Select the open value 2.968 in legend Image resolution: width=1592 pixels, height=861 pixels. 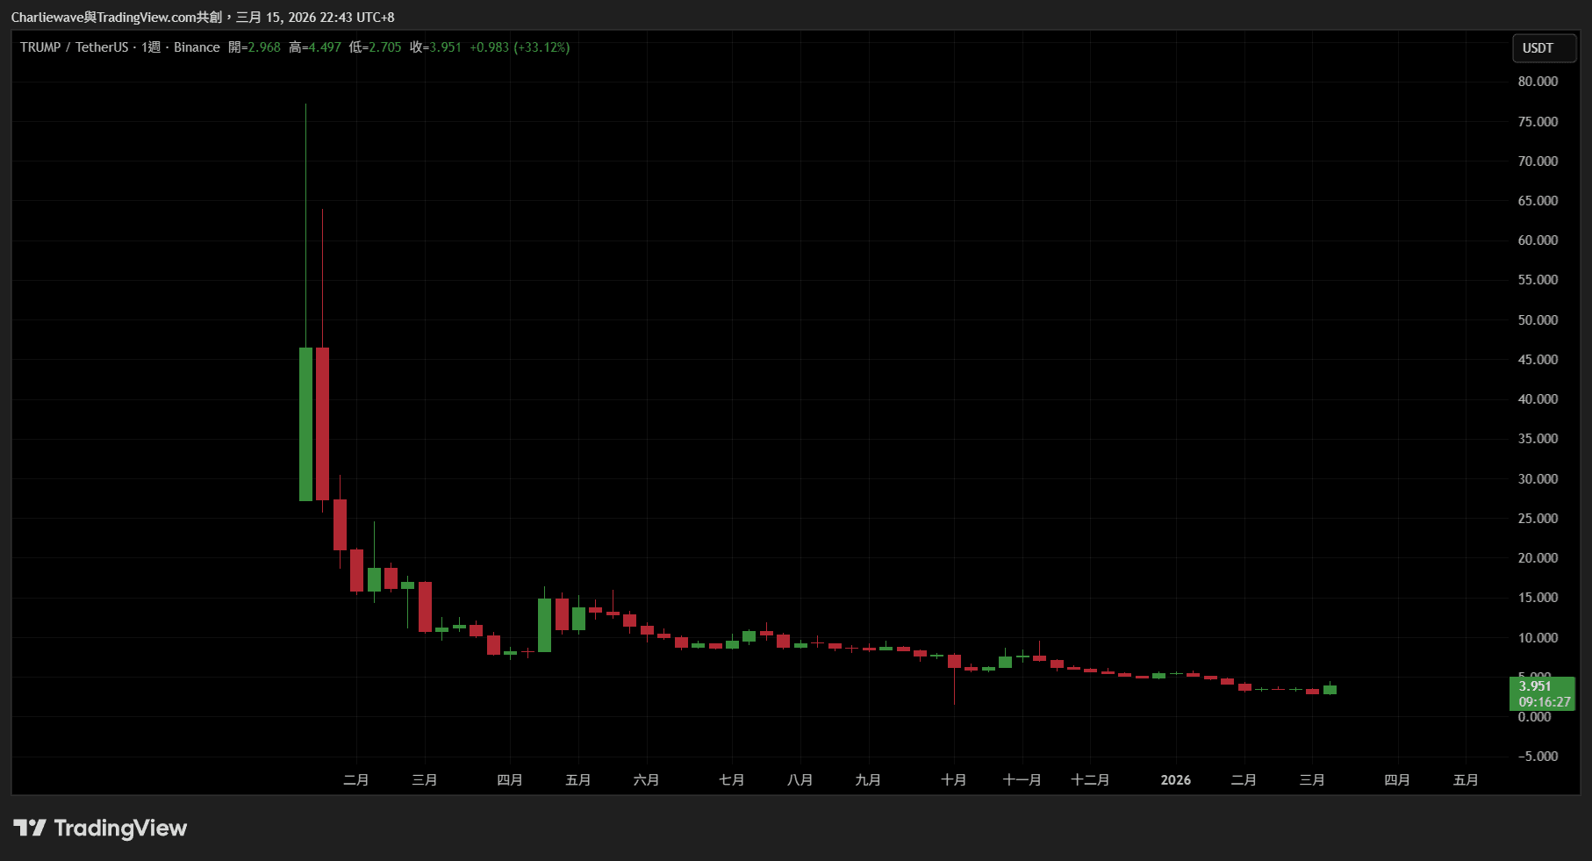click(x=263, y=47)
